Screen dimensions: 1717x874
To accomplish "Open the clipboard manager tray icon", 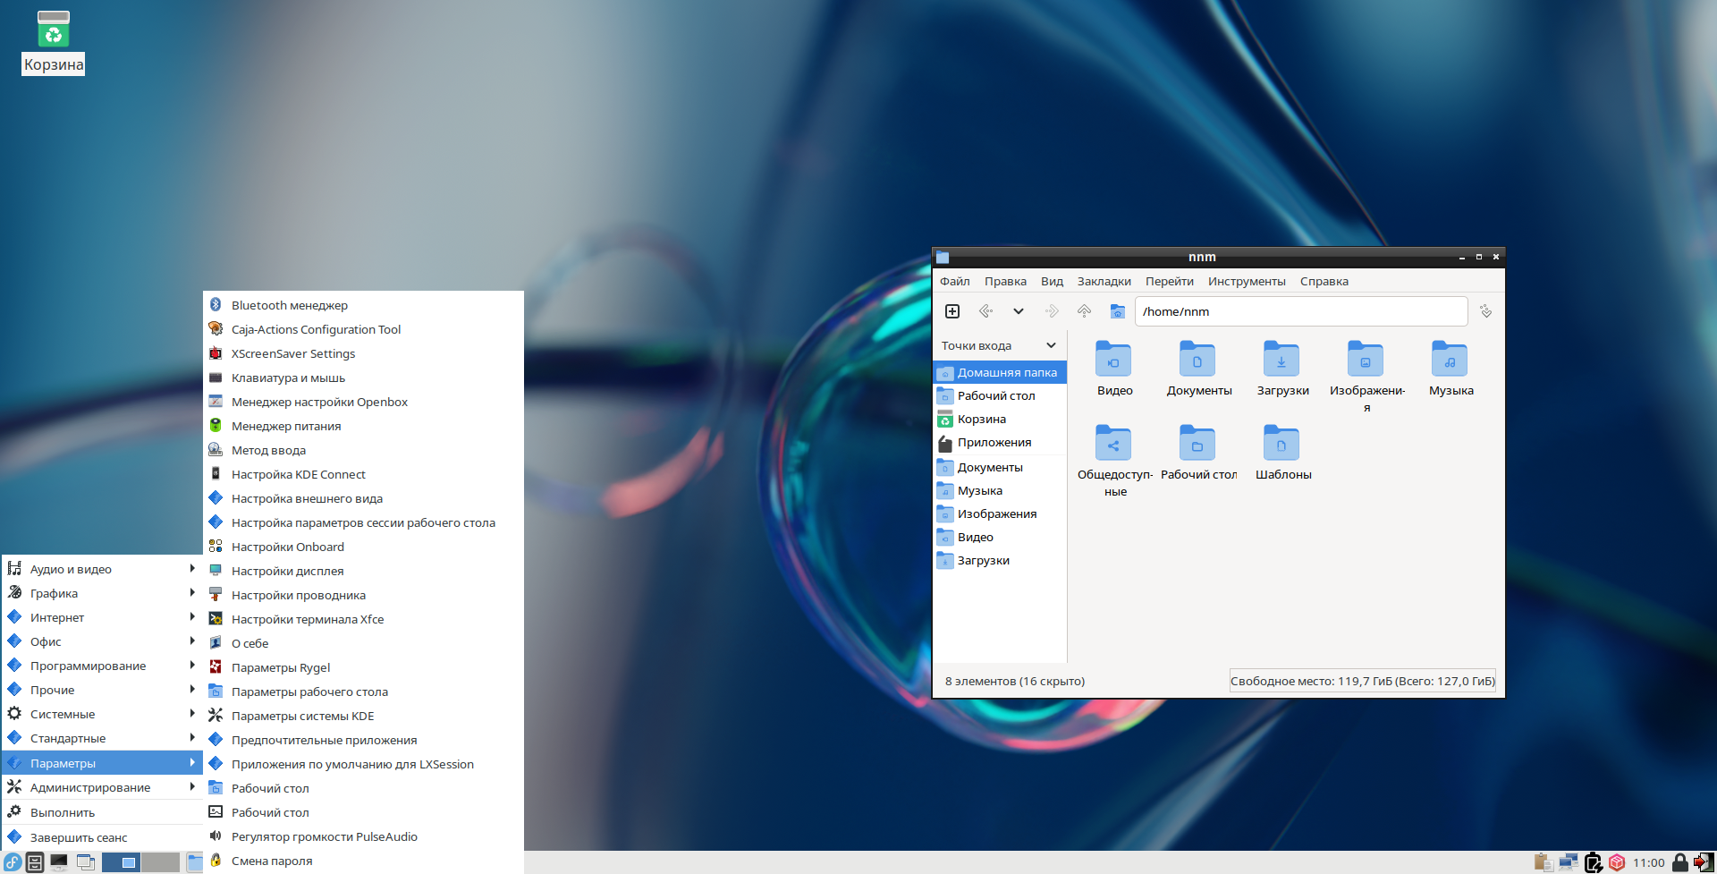I will [x=1543, y=862].
